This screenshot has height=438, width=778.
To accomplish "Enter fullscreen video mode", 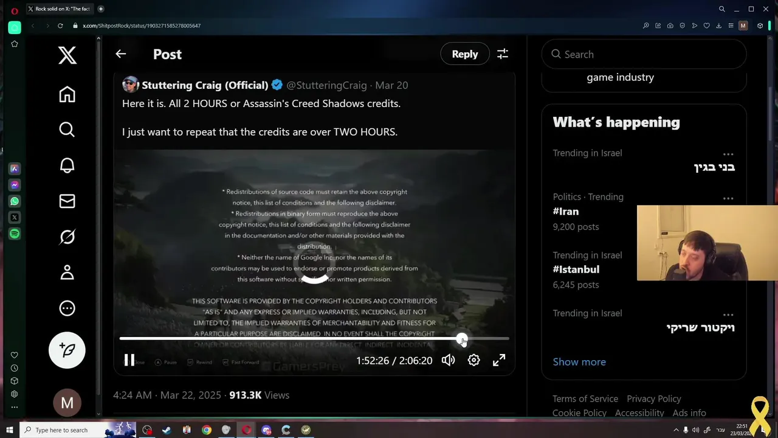I will (499, 360).
